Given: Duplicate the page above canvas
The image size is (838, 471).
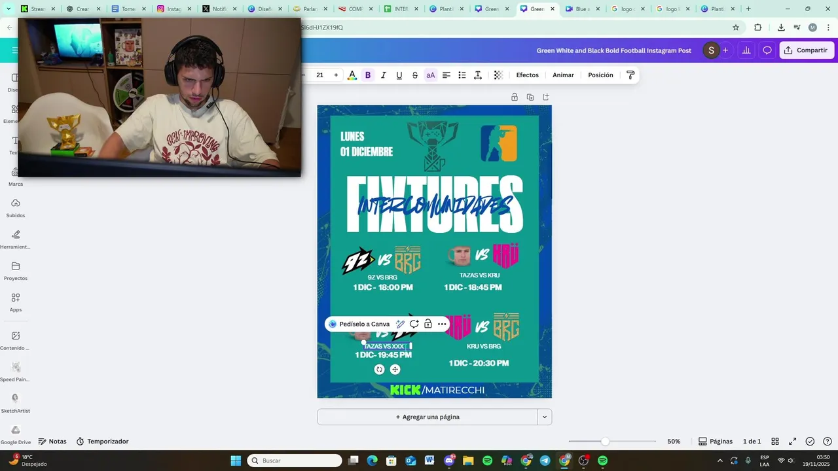Looking at the screenshot, I should (x=530, y=97).
